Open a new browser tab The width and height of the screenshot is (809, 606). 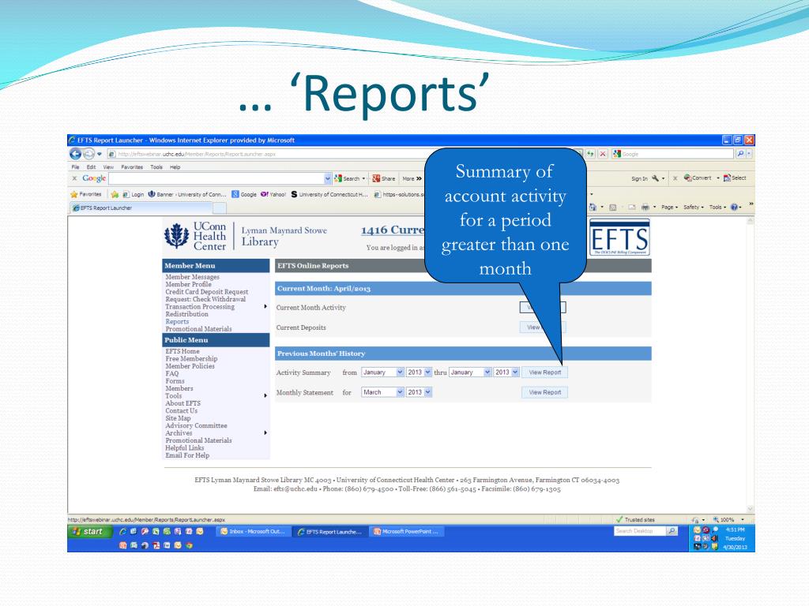coord(220,208)
